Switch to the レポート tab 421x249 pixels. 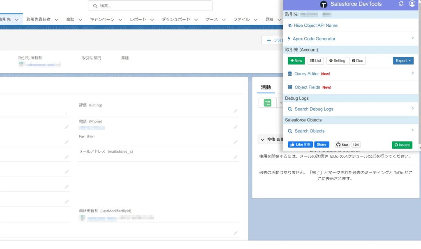[x=138, y=19]
